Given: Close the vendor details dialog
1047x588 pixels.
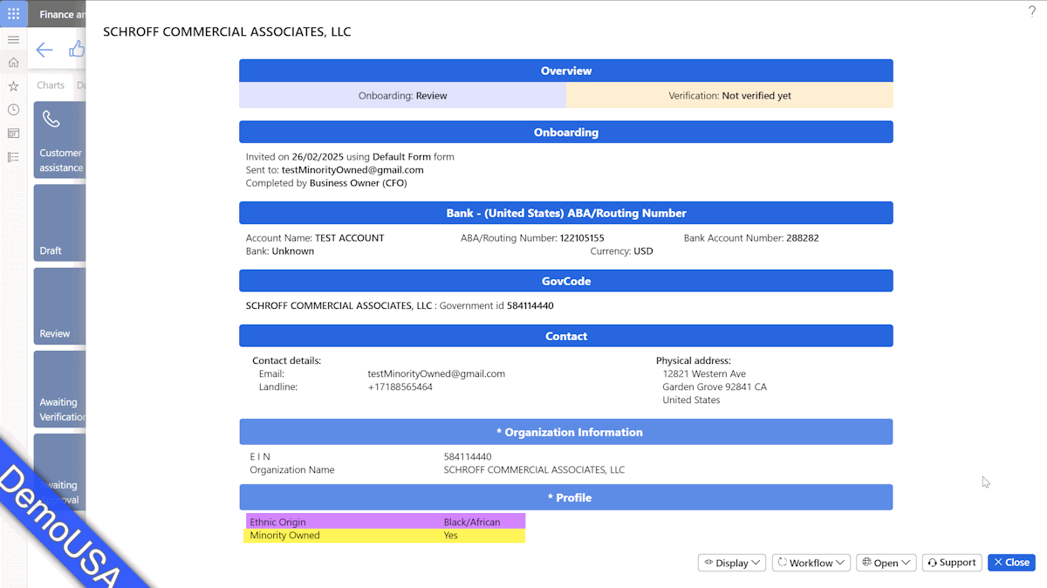Looking at the screenshot, I should [1011, 563].
